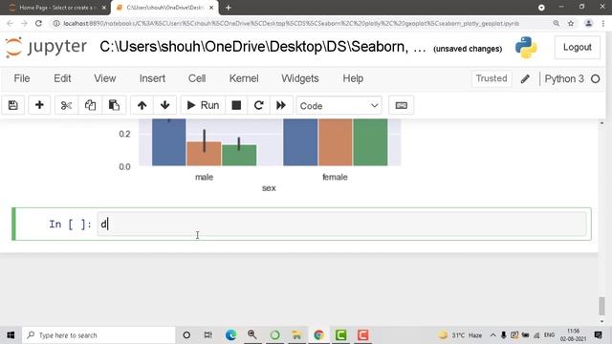Open the browser profile icon
Screen dimensions: 612x344
pos(588,23)
